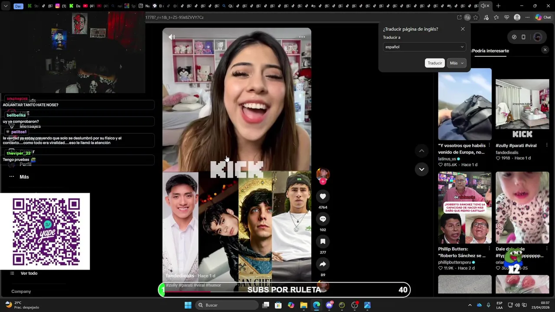Open the favorites list icon

[x=496, y=17]
